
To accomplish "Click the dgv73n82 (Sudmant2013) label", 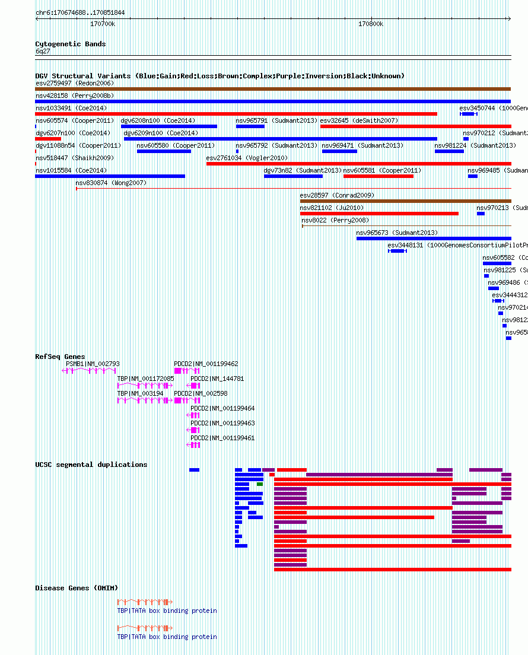I will [303, 171].
